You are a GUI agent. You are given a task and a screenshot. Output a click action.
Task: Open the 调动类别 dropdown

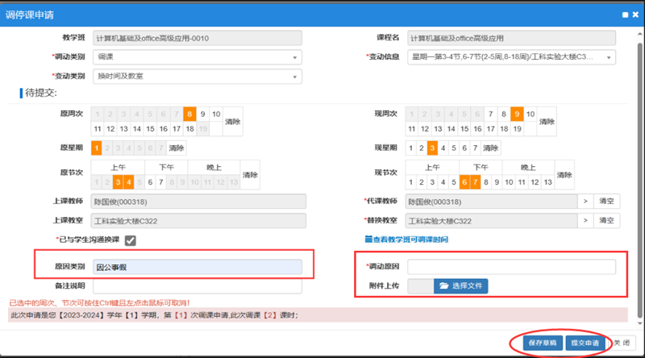pos(198,57)
